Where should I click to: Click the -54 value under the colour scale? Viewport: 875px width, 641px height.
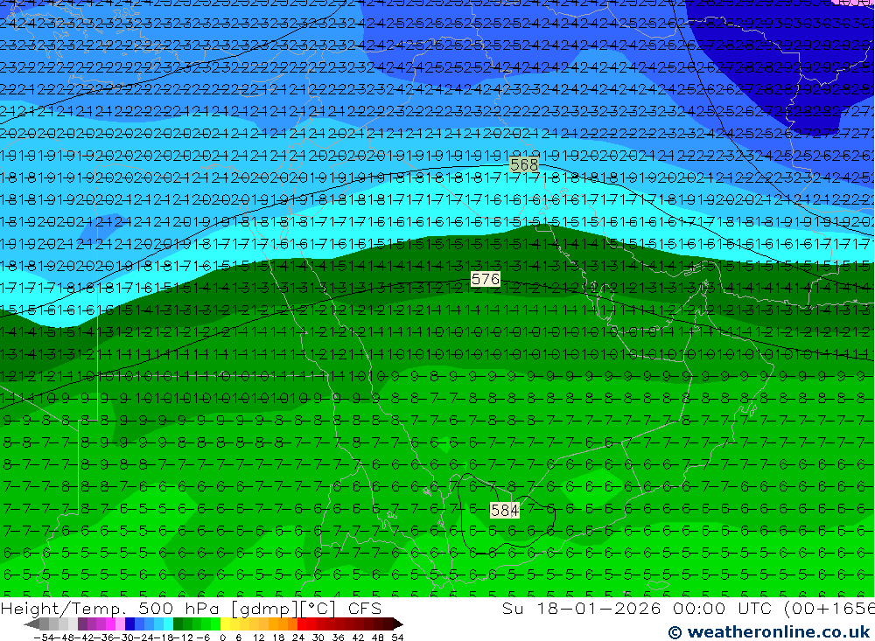pyautogui.click(x=44, y=638)
